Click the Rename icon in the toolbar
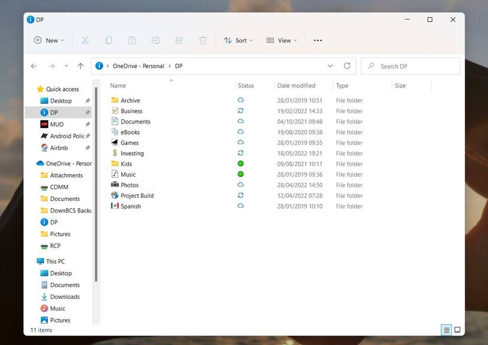This screenshot has width=488, height=345. tap(156, 40)
